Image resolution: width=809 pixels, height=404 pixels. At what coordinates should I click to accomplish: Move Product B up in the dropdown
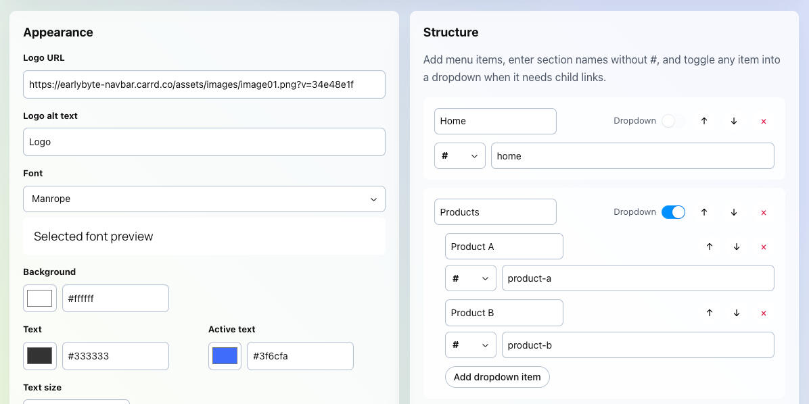(x=710, y=313)
